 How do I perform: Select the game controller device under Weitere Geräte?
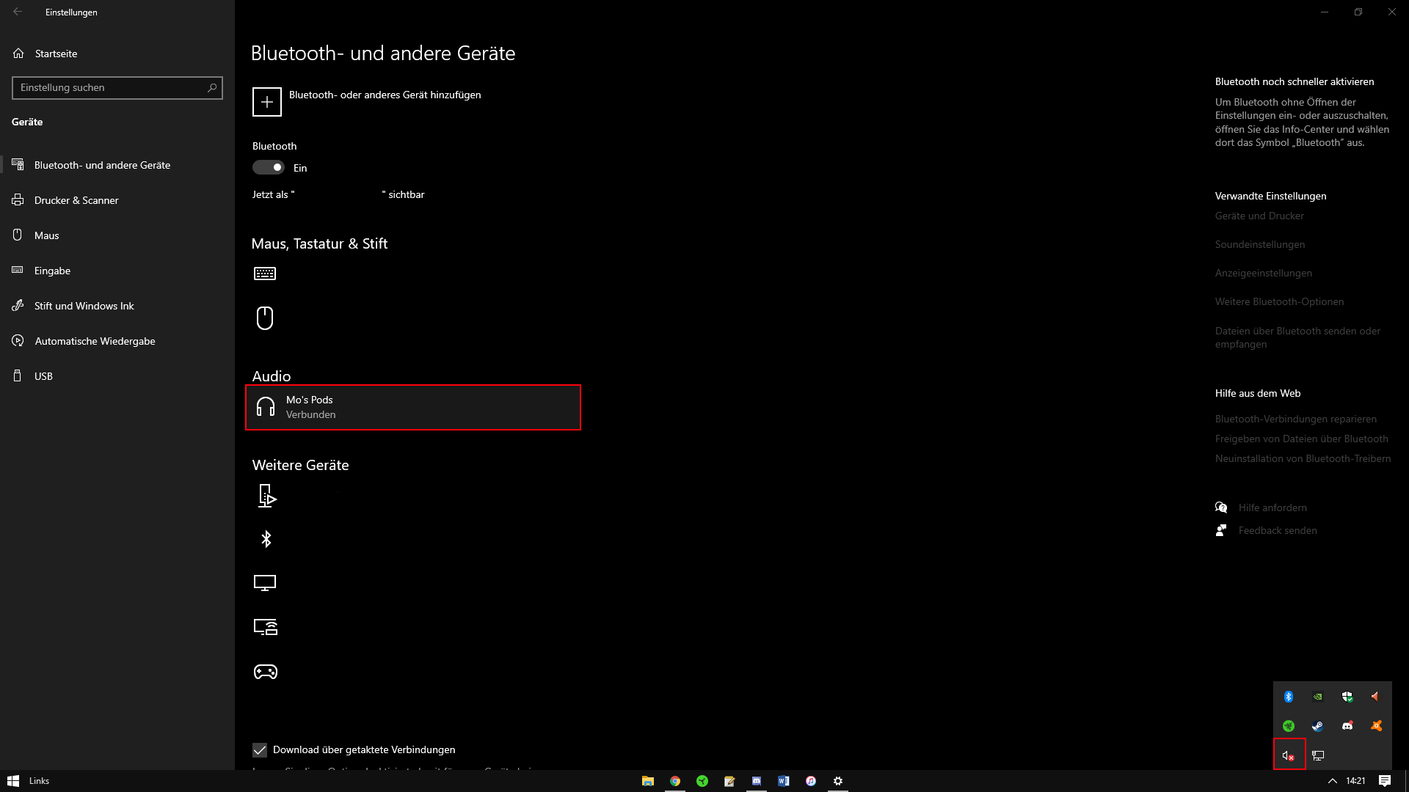[266, 672]
